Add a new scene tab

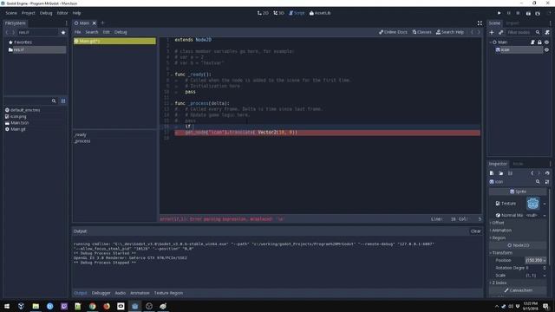pos(103,23)
